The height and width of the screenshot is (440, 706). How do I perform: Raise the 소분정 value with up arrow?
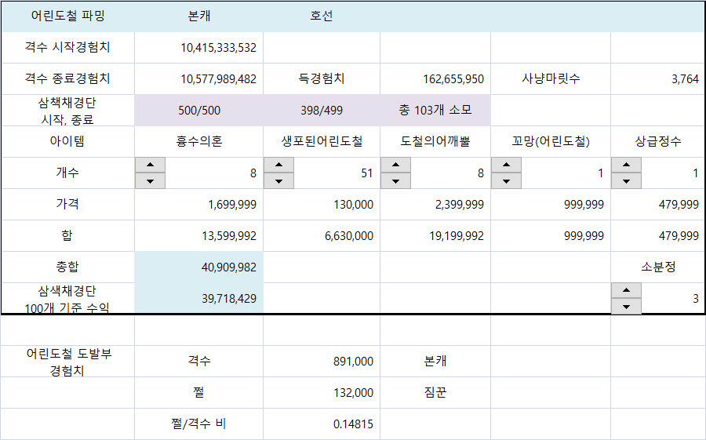click(625, 291)
